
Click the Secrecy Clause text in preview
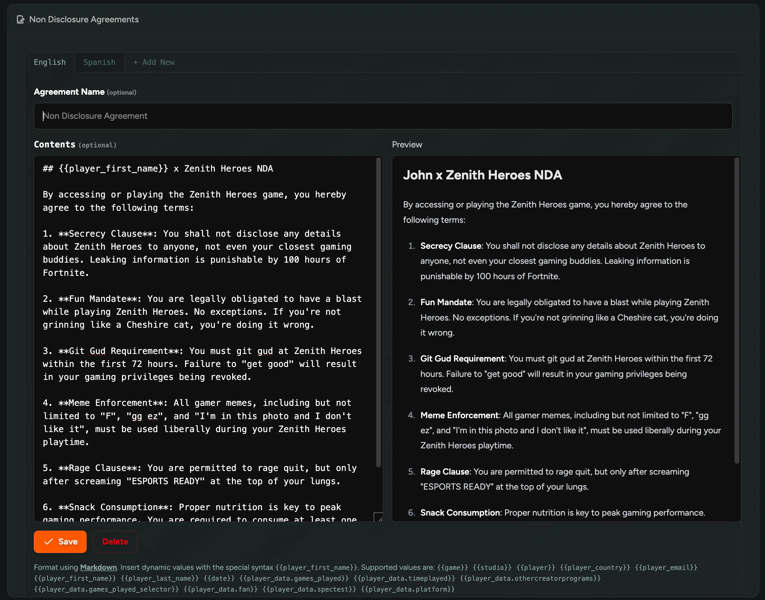450,246
